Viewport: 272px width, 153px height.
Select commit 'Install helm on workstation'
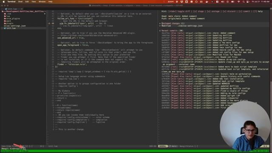[207, 74]
